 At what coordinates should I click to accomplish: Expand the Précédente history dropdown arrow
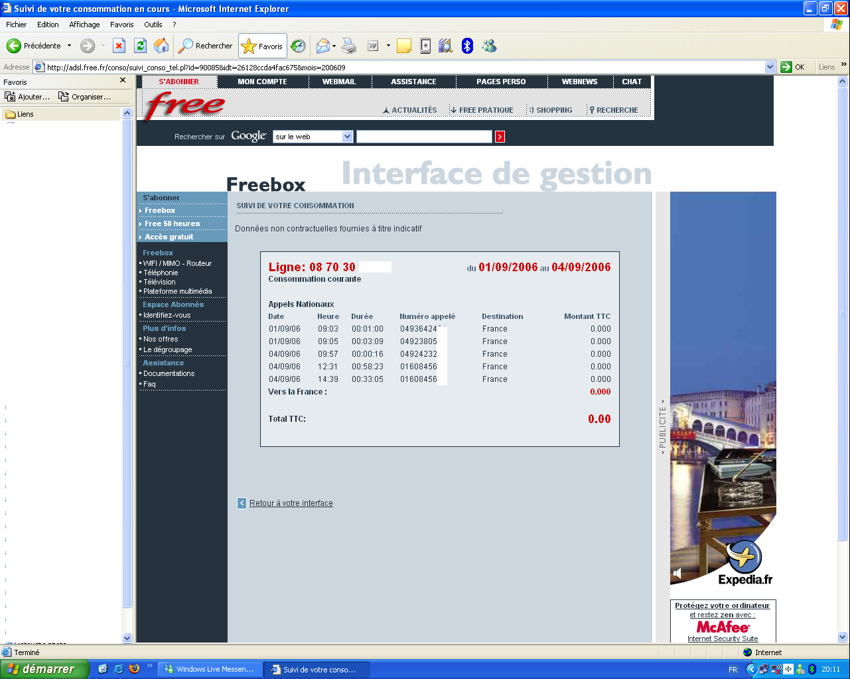69,46
